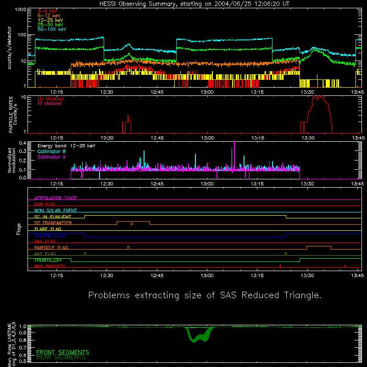
Task: Click the large red LO channel peak in particle rates
Action: click(318, 114)
